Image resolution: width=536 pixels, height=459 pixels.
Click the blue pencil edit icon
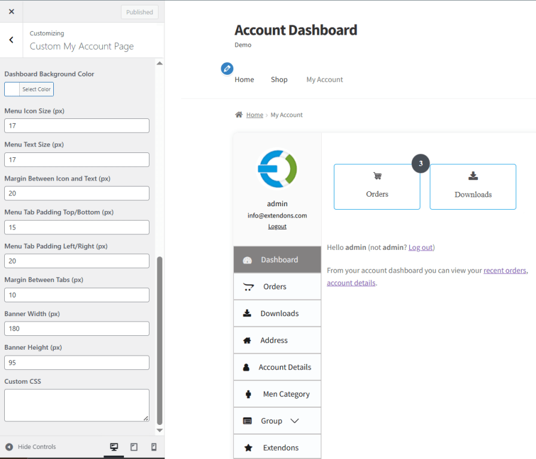tap(227, 68)
